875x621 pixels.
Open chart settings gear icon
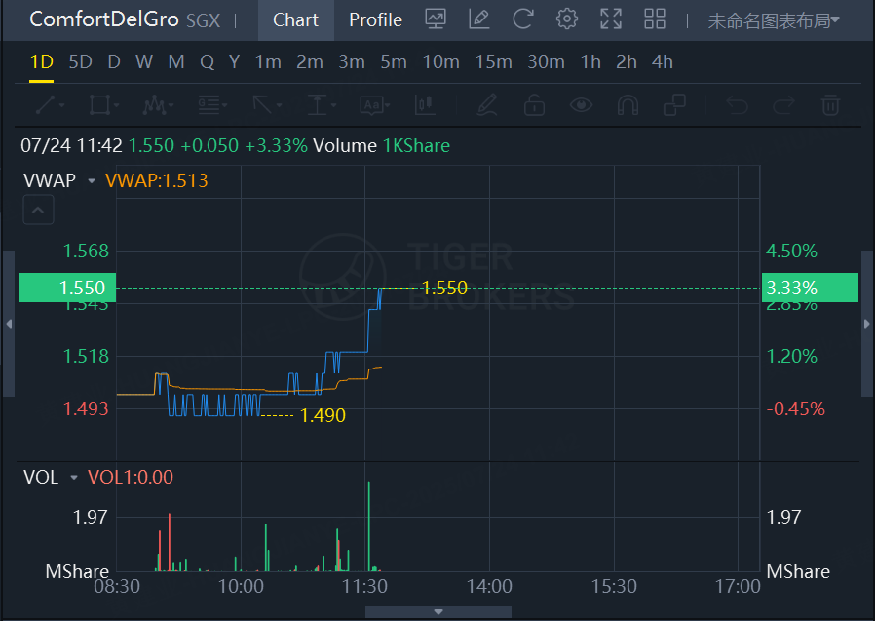click(567, 19)
